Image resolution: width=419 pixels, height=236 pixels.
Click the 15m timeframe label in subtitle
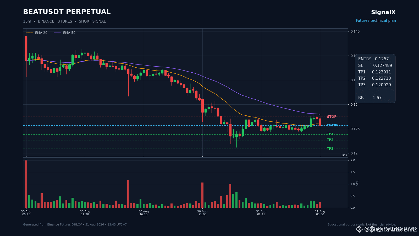click(27, 22)
